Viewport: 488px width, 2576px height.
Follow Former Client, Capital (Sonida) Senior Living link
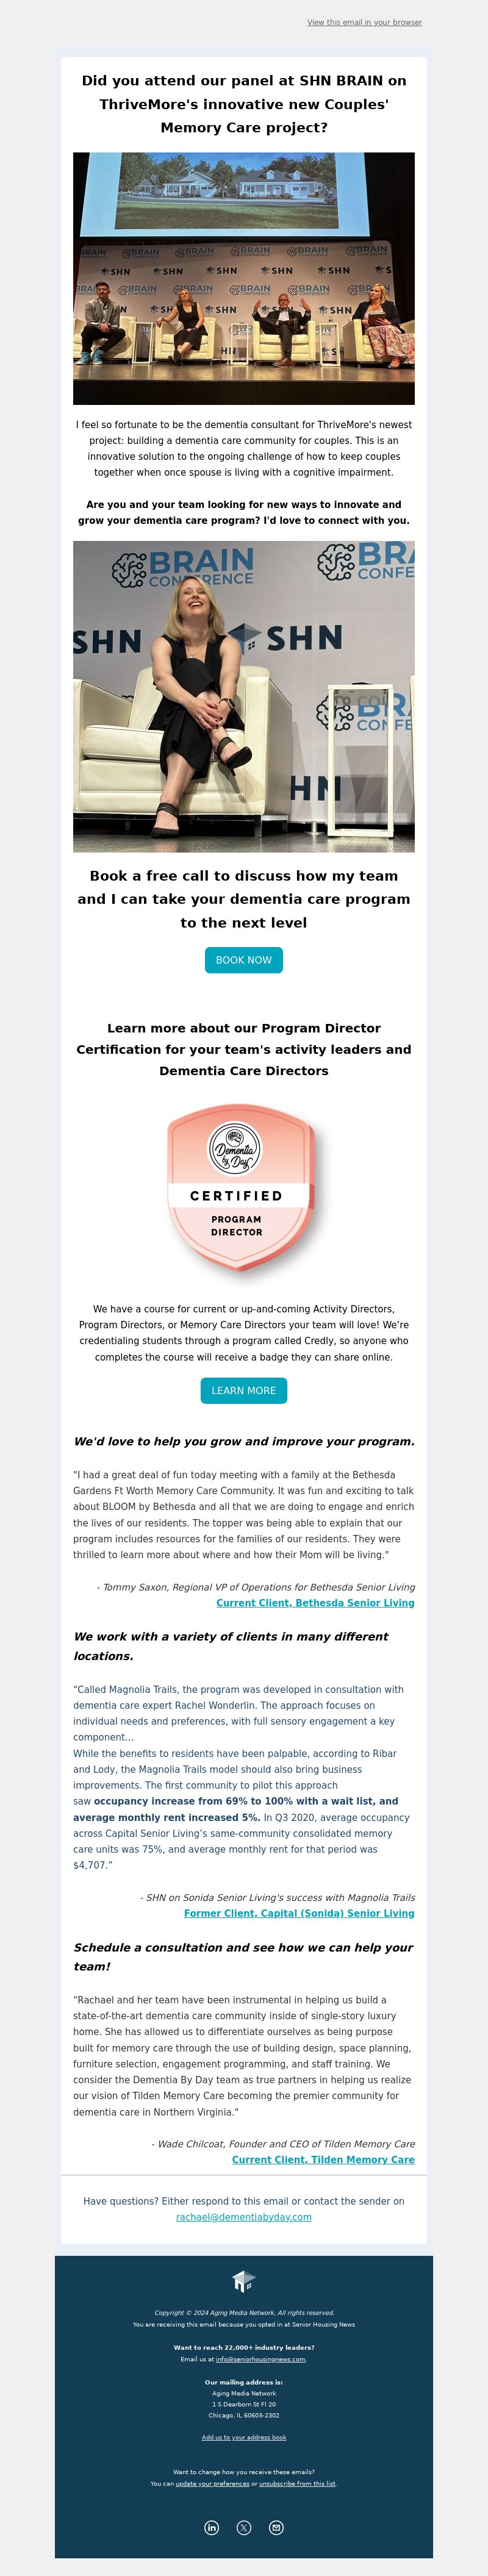299,1913
